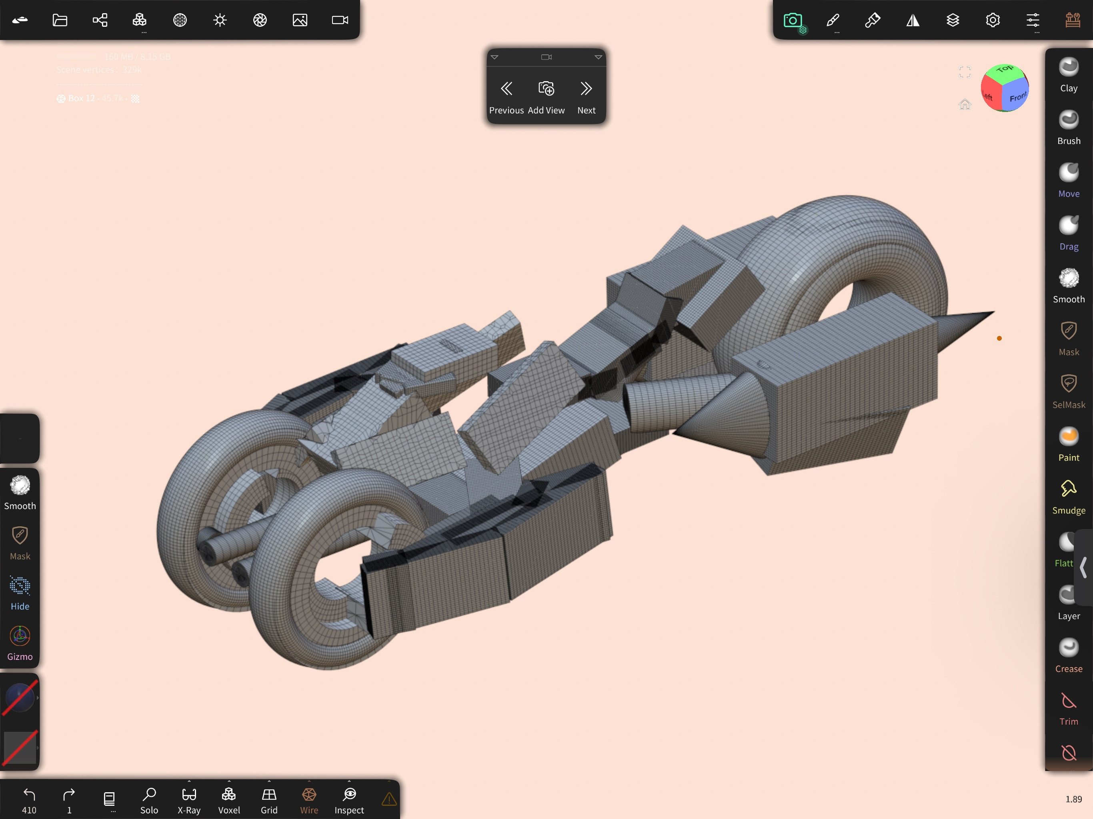1093x819 pixels.
Task: Select the last tool icon below Trim
Action: (x=1069, y=753)
